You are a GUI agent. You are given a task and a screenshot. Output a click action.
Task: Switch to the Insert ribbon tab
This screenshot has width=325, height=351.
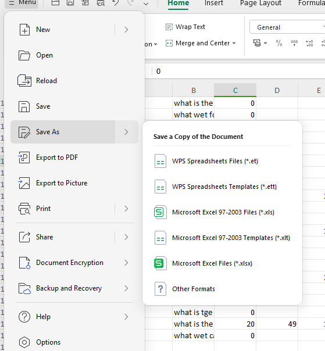tap(214, 3)
